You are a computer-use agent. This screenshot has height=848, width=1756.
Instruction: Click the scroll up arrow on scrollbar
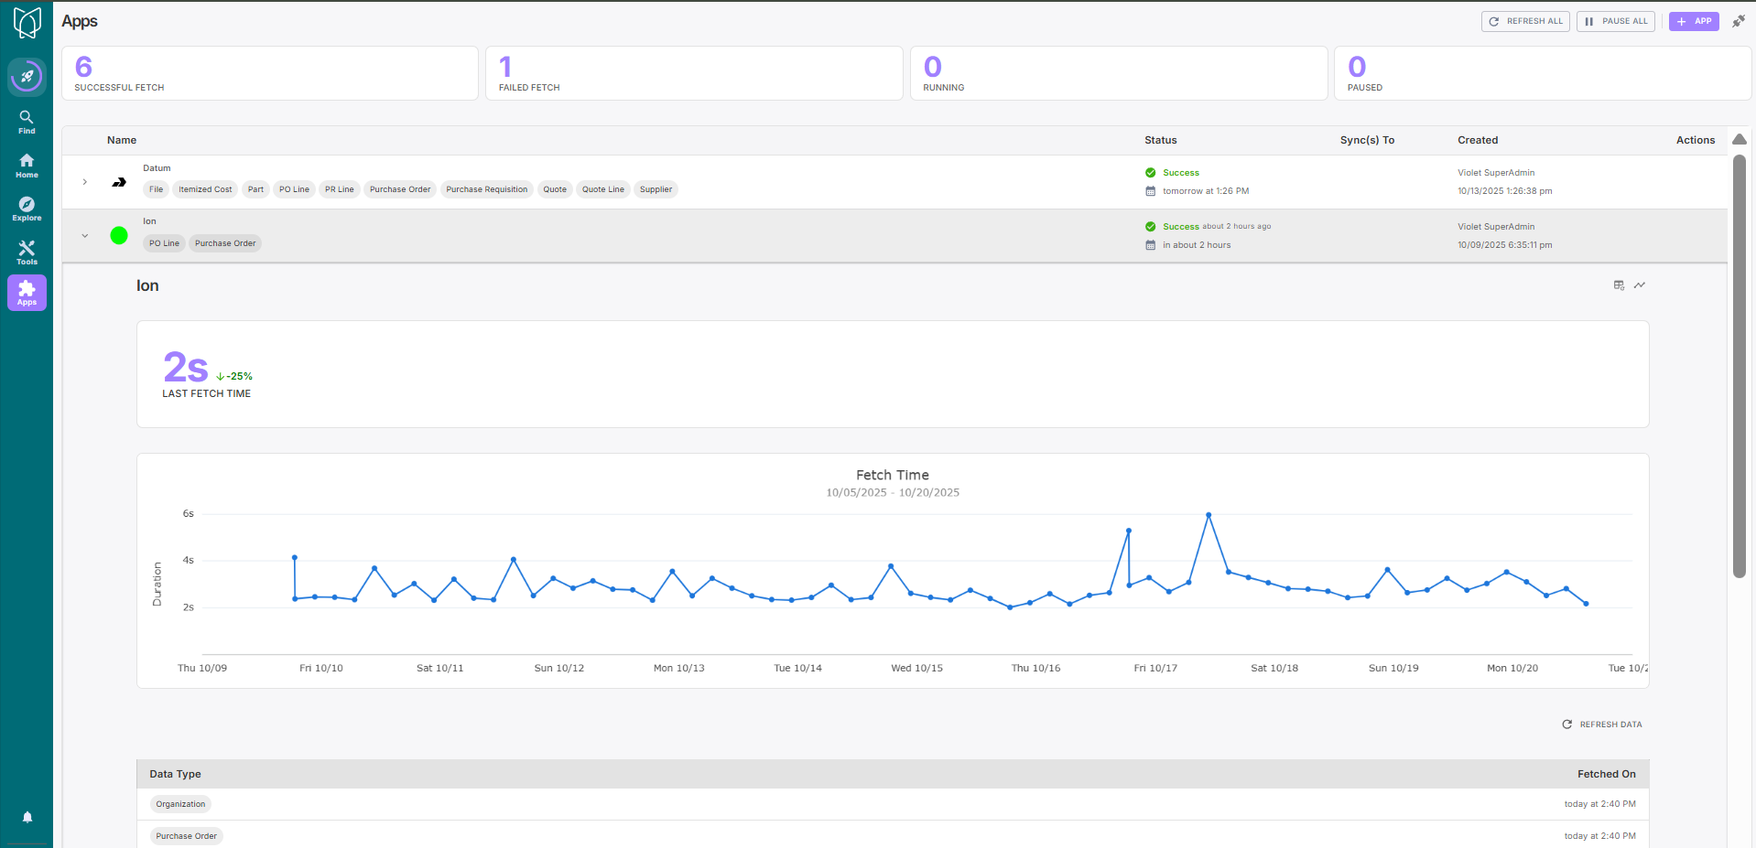point(1740,139)
